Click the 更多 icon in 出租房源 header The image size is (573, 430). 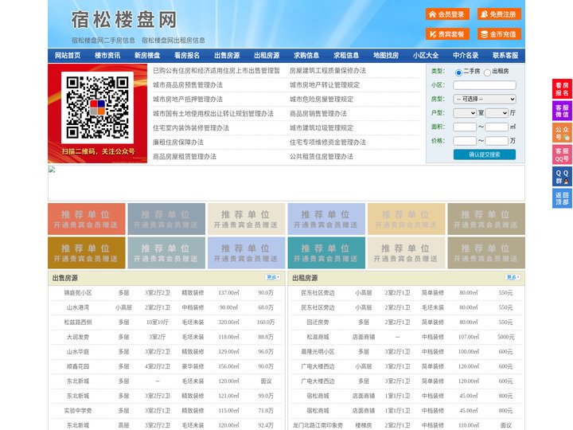(x=513, y=278)
